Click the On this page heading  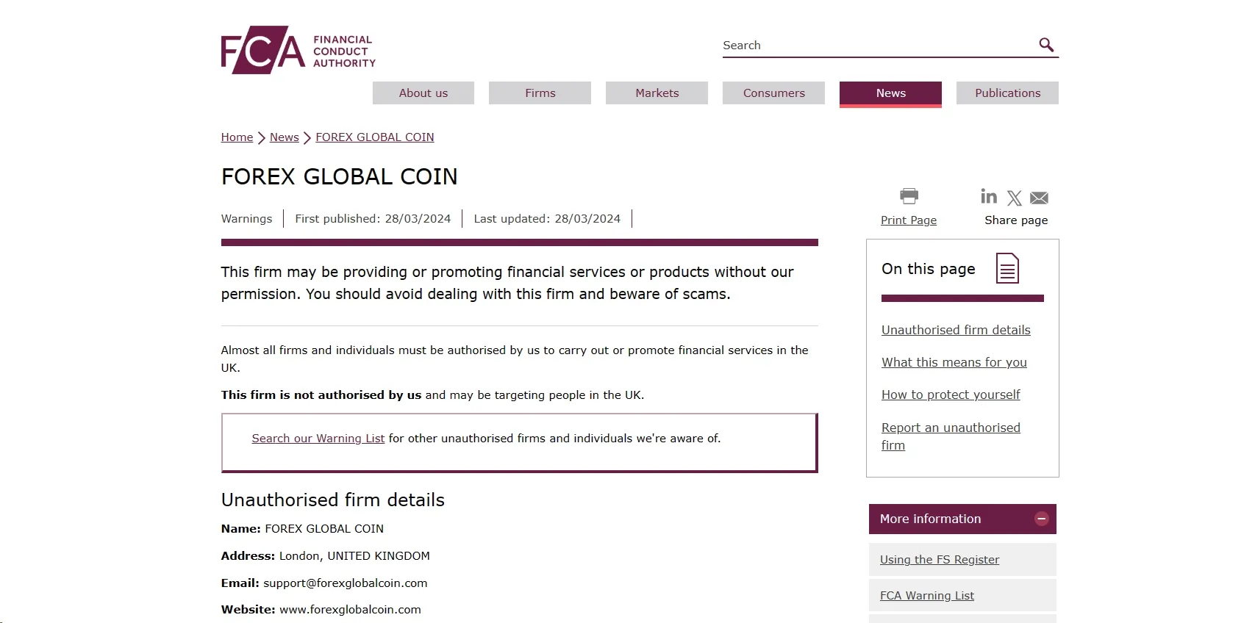pos(929,269)
